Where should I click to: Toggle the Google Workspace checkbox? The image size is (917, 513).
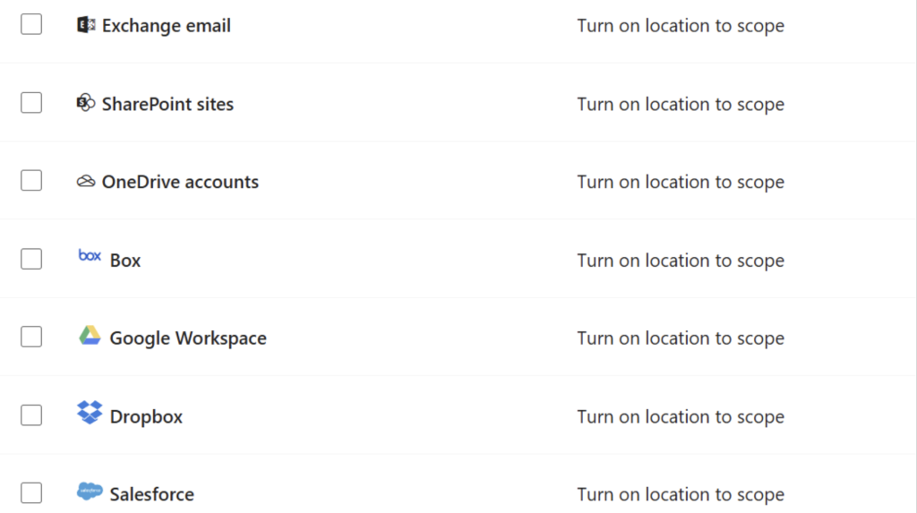click(31, 337)
